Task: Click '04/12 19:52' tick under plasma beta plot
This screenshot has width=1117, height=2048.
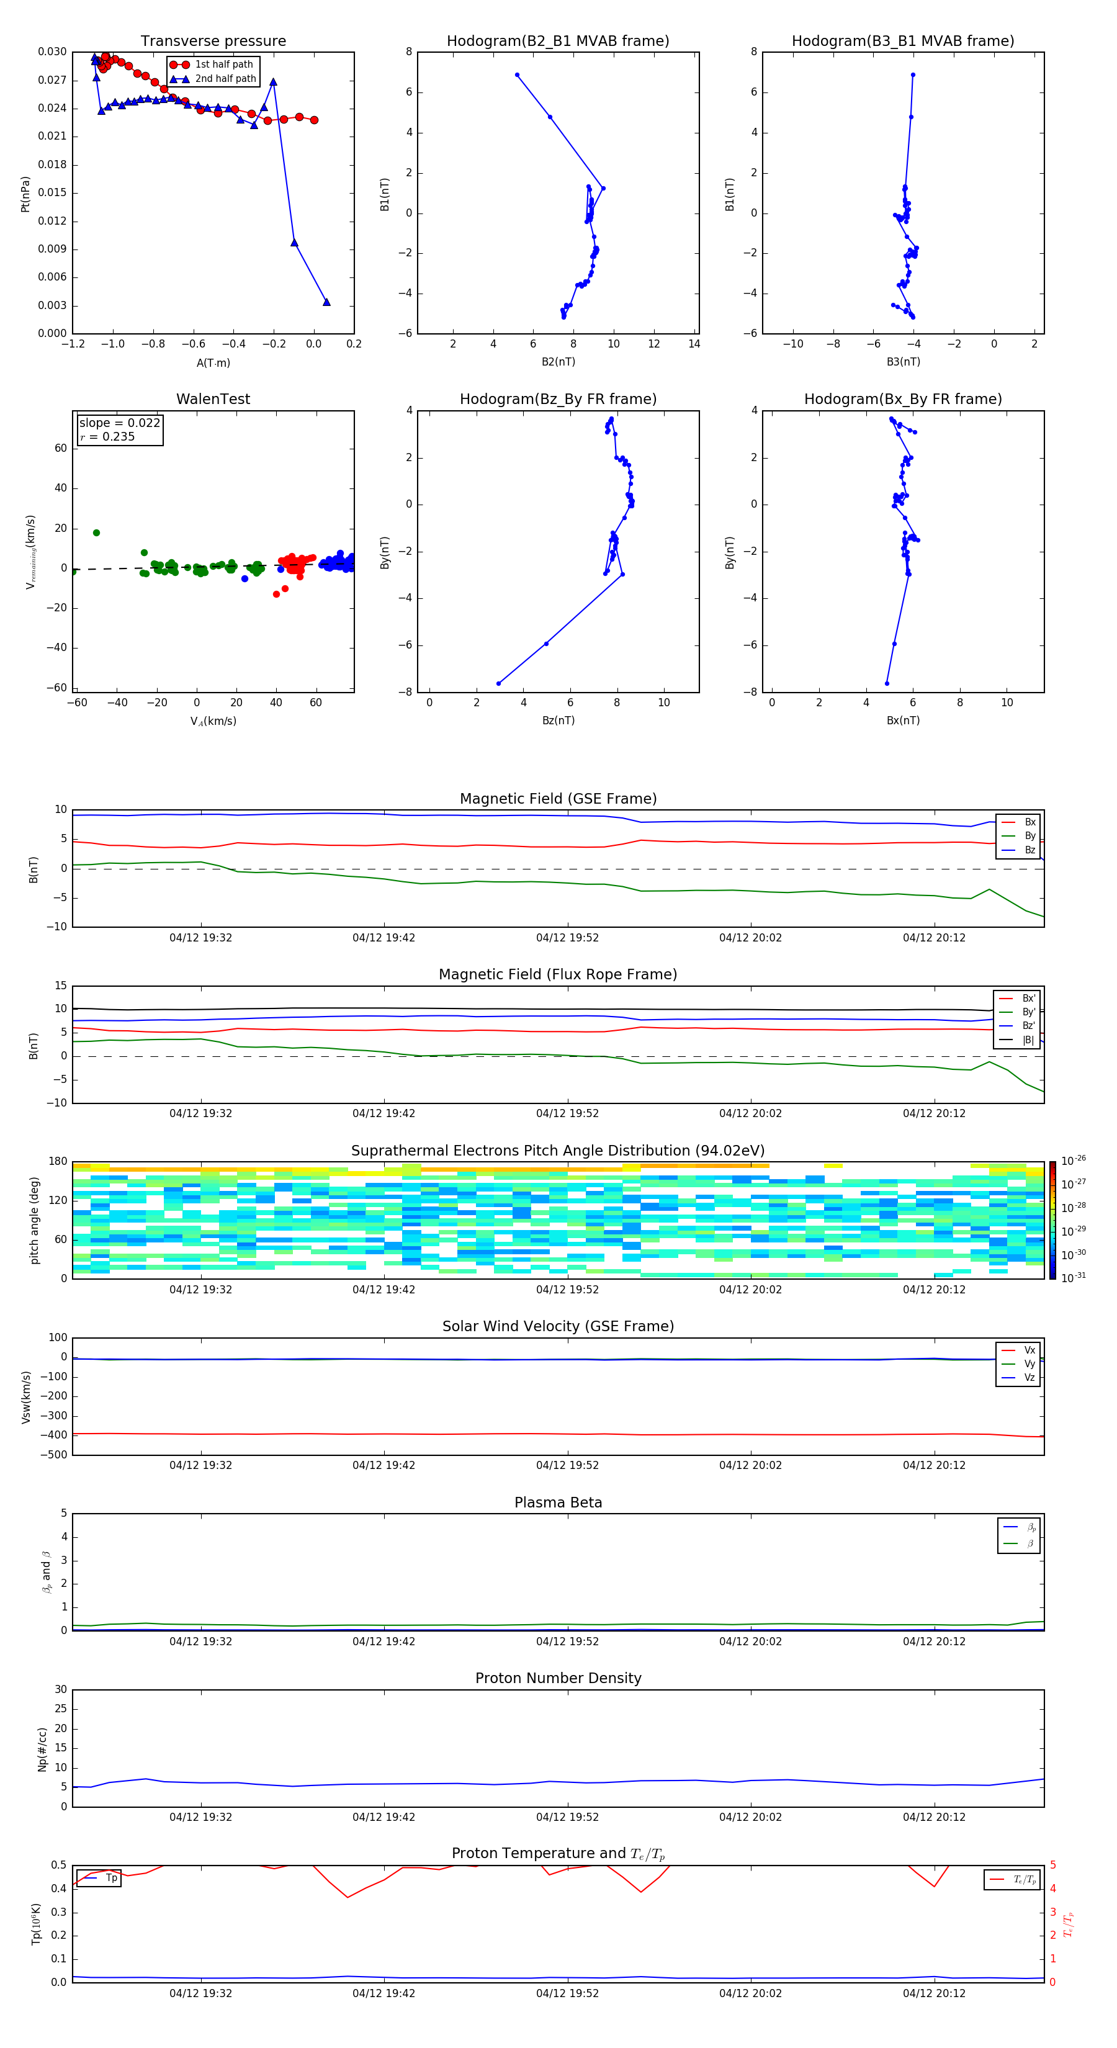Action: [x=567, y=1641]
